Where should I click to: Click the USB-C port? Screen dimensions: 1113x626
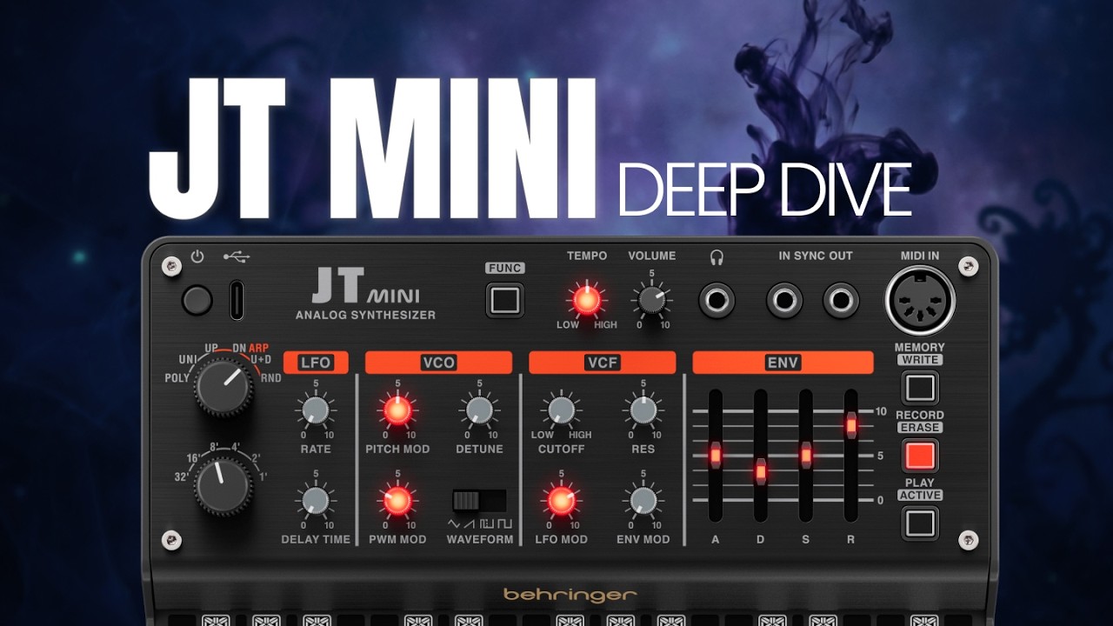237,300
